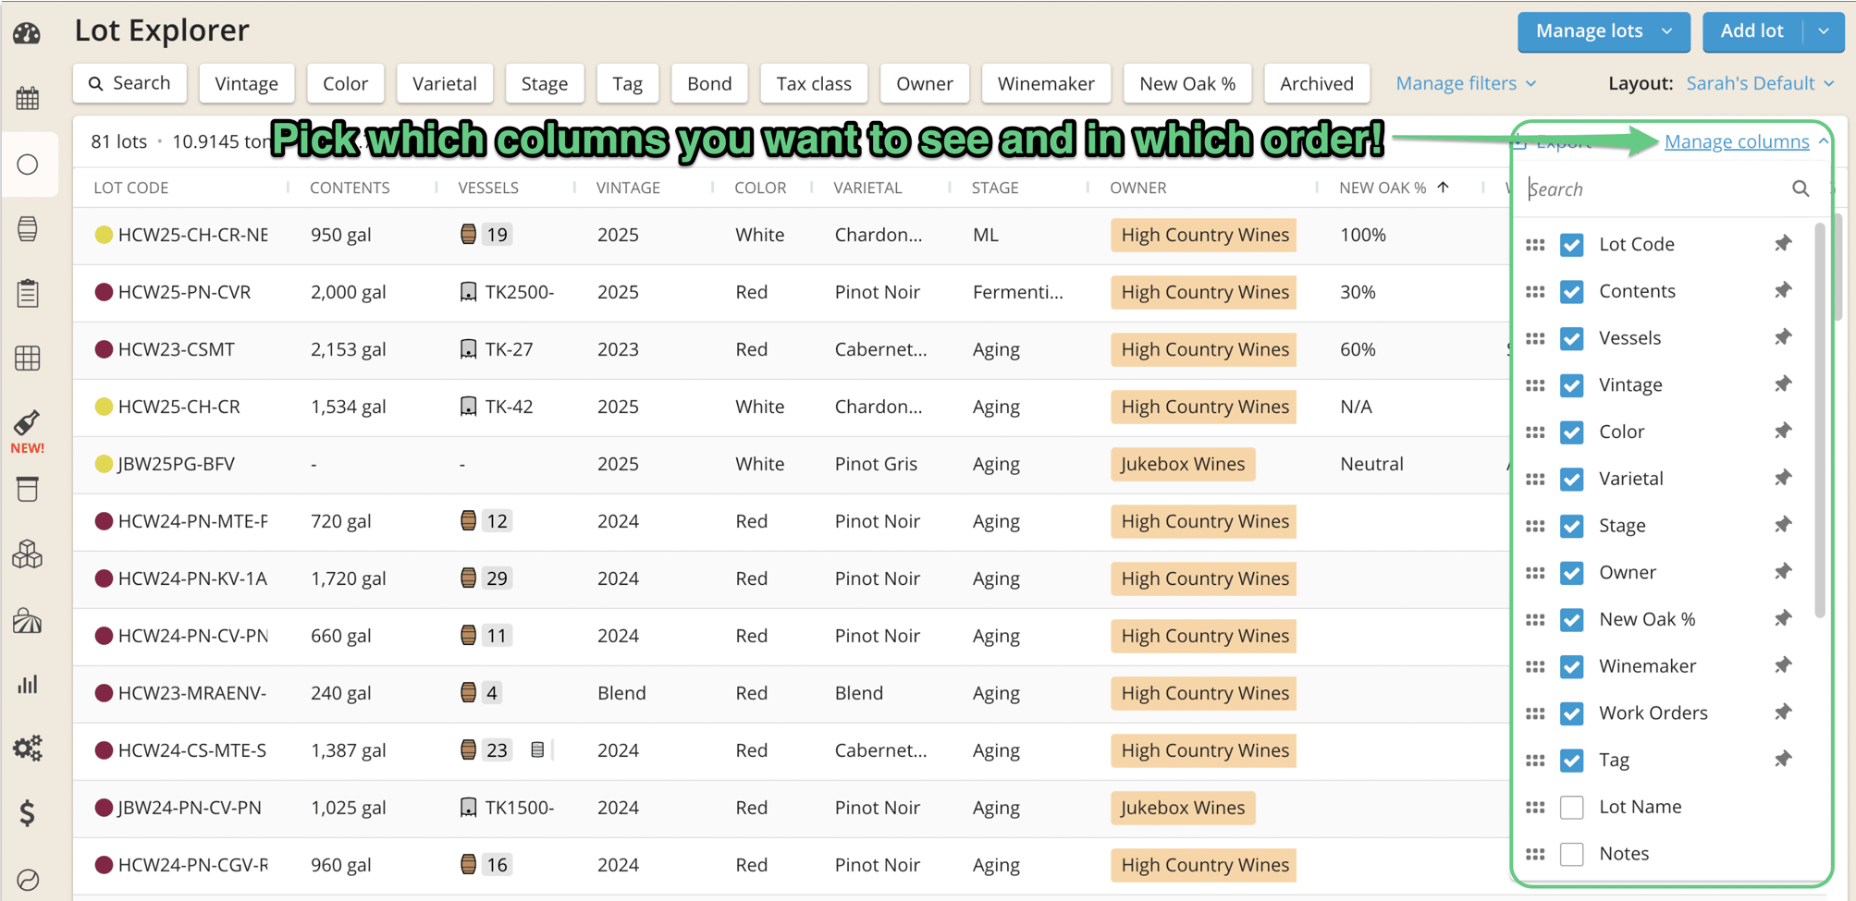Click the yellow dot of HCW25-CH-CR-NE
Image resolution: width=1856 pixels, height=901 pixels.
click(x=104, y=235)
